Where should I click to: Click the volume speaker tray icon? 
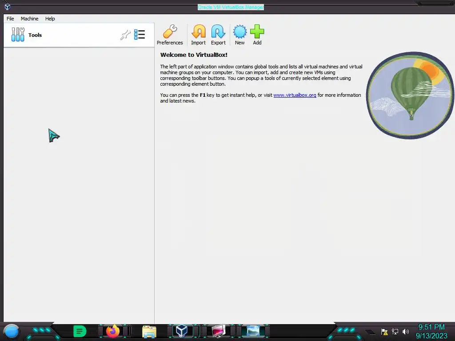pyautogui.click(x=405, y=331)
